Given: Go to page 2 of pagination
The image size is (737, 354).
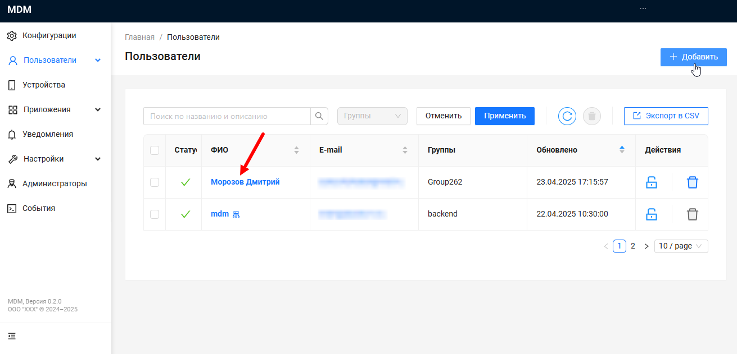Looking at the screenshot, I should pos(633,246).
